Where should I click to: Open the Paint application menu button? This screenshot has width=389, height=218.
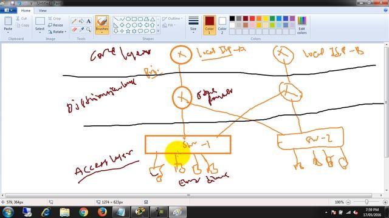tap(9, 10)
